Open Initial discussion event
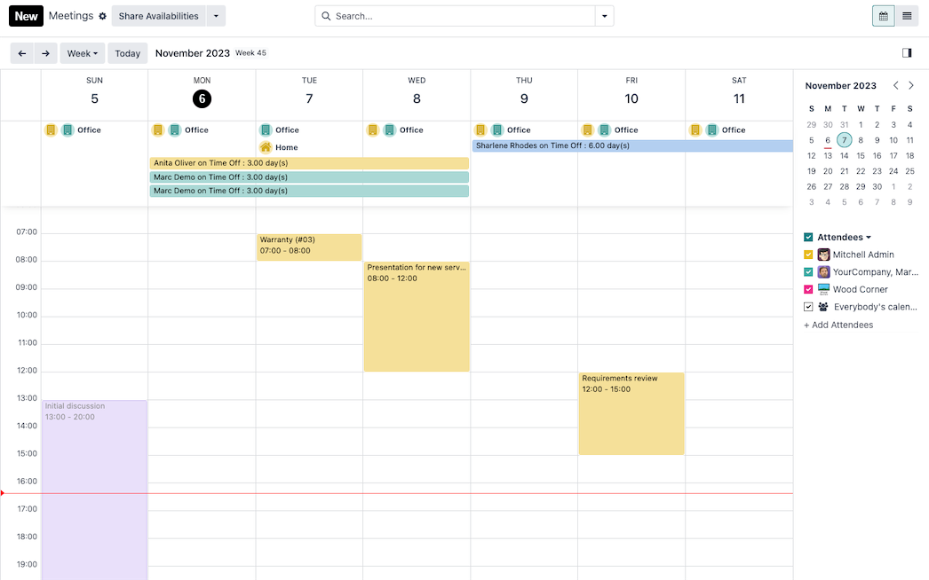 (x=94, y=490)
